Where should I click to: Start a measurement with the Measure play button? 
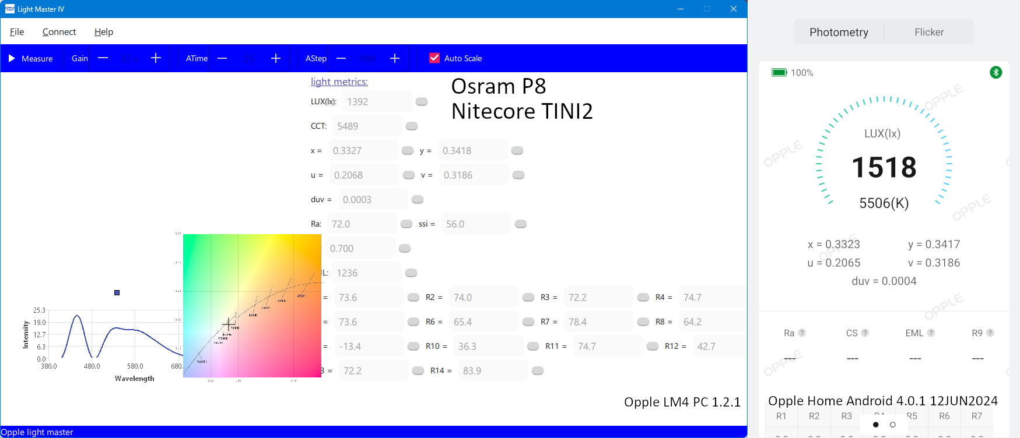12,58
